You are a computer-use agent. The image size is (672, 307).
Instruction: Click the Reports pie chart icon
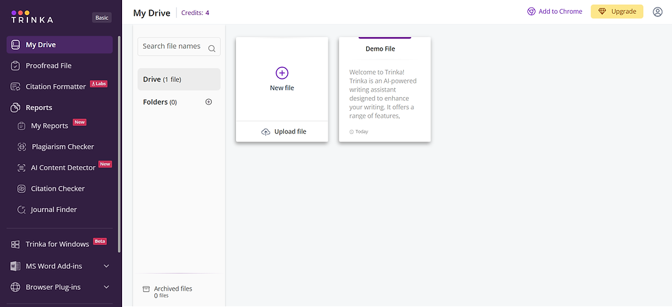15,107
